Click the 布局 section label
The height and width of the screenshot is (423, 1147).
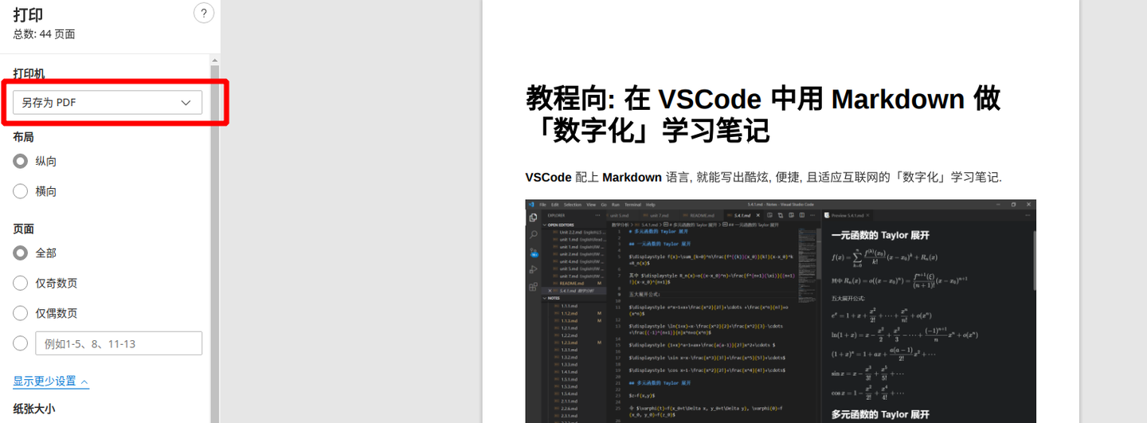23,137
